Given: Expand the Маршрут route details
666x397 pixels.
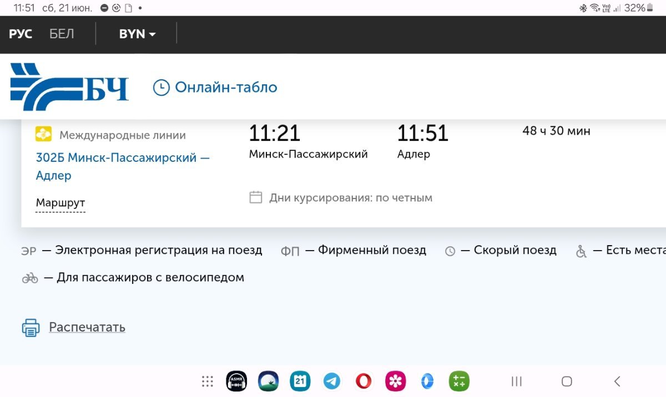Looking at the screenshot, I should tap(60, 203).
